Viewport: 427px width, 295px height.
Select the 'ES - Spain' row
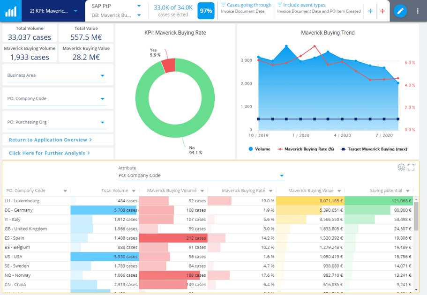pos(208,238)
